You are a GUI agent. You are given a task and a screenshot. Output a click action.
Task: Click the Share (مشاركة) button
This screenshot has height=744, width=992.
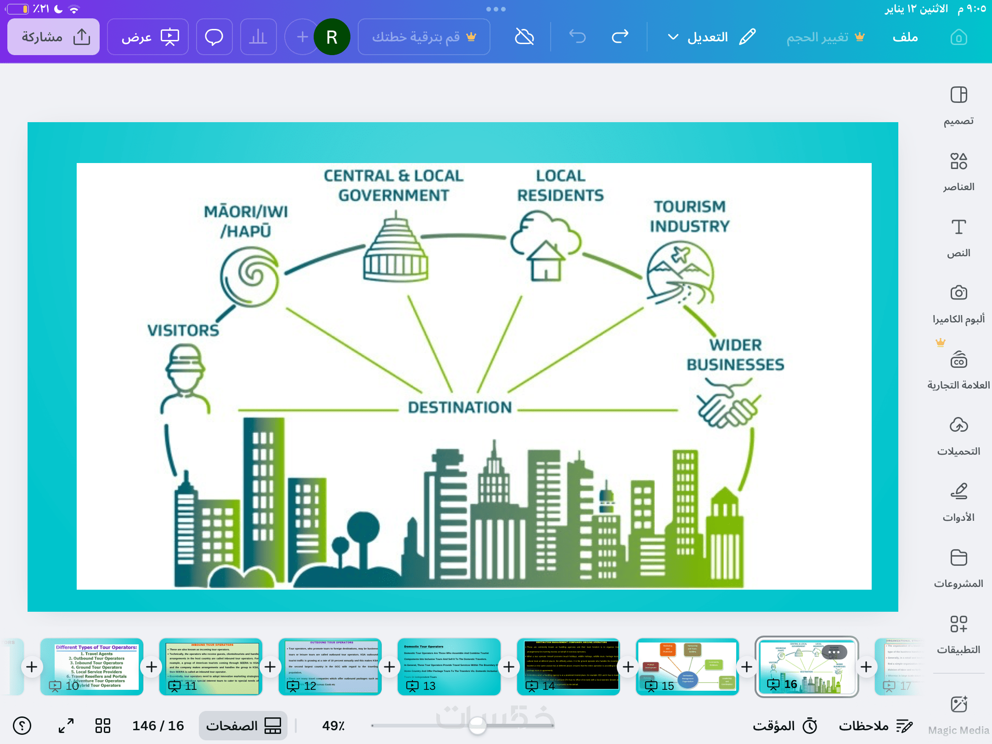coord(54,37)
